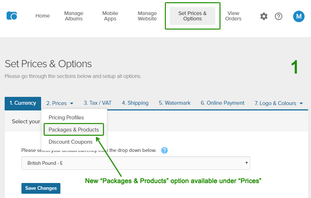Switch to the Tax / VAT tab

(x=98, y=103)
